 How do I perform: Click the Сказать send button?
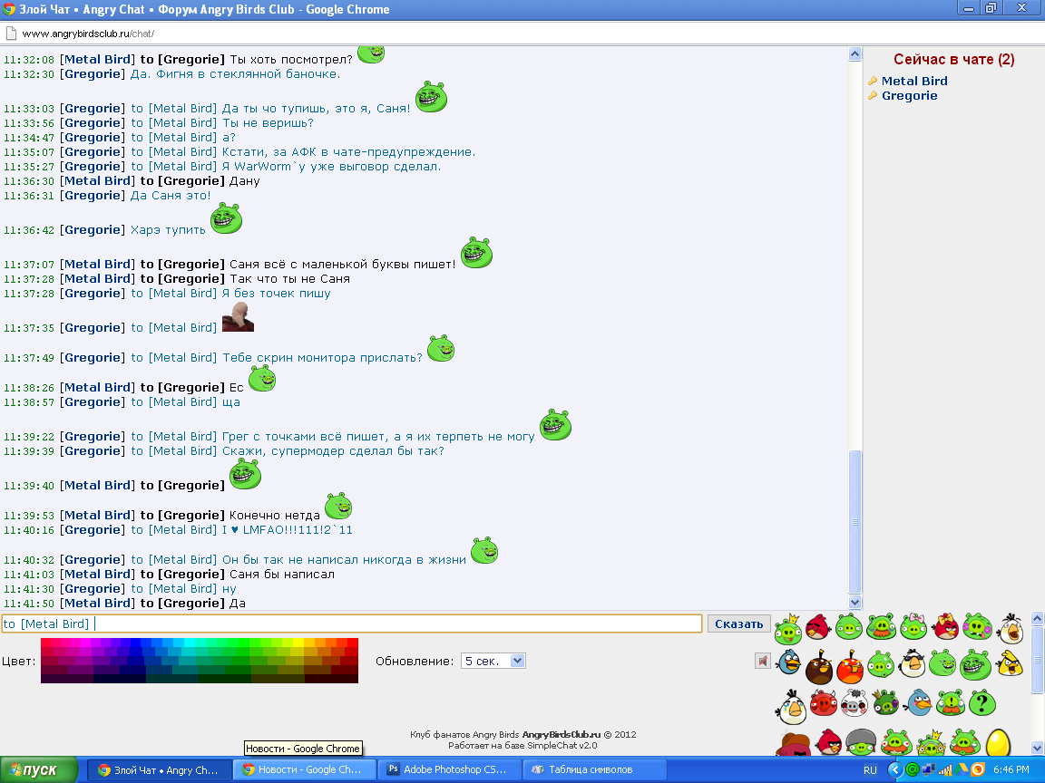click(x=738, y=623)
